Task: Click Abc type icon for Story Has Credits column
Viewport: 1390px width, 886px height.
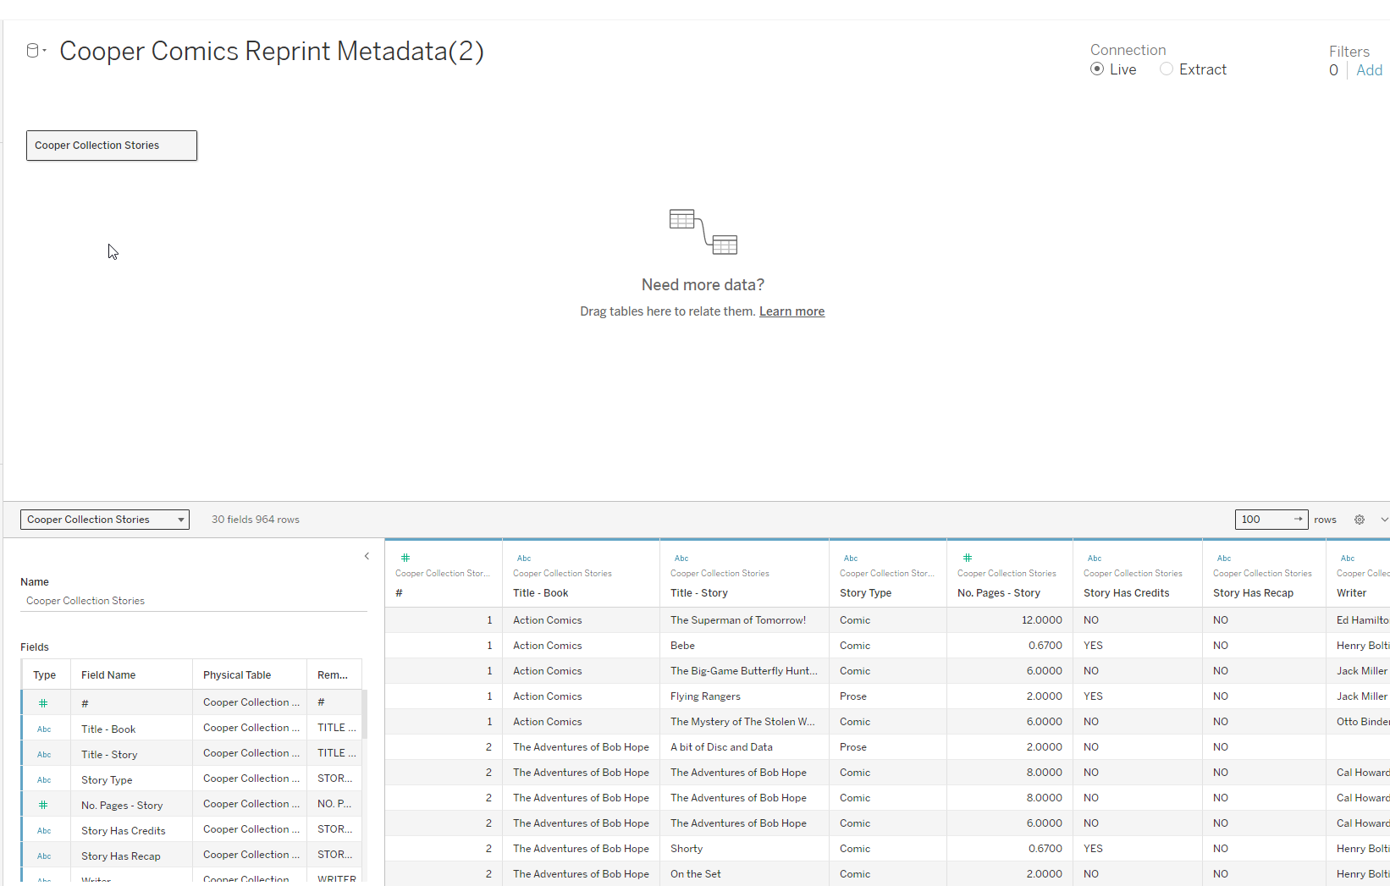Action: (1095, 559)
